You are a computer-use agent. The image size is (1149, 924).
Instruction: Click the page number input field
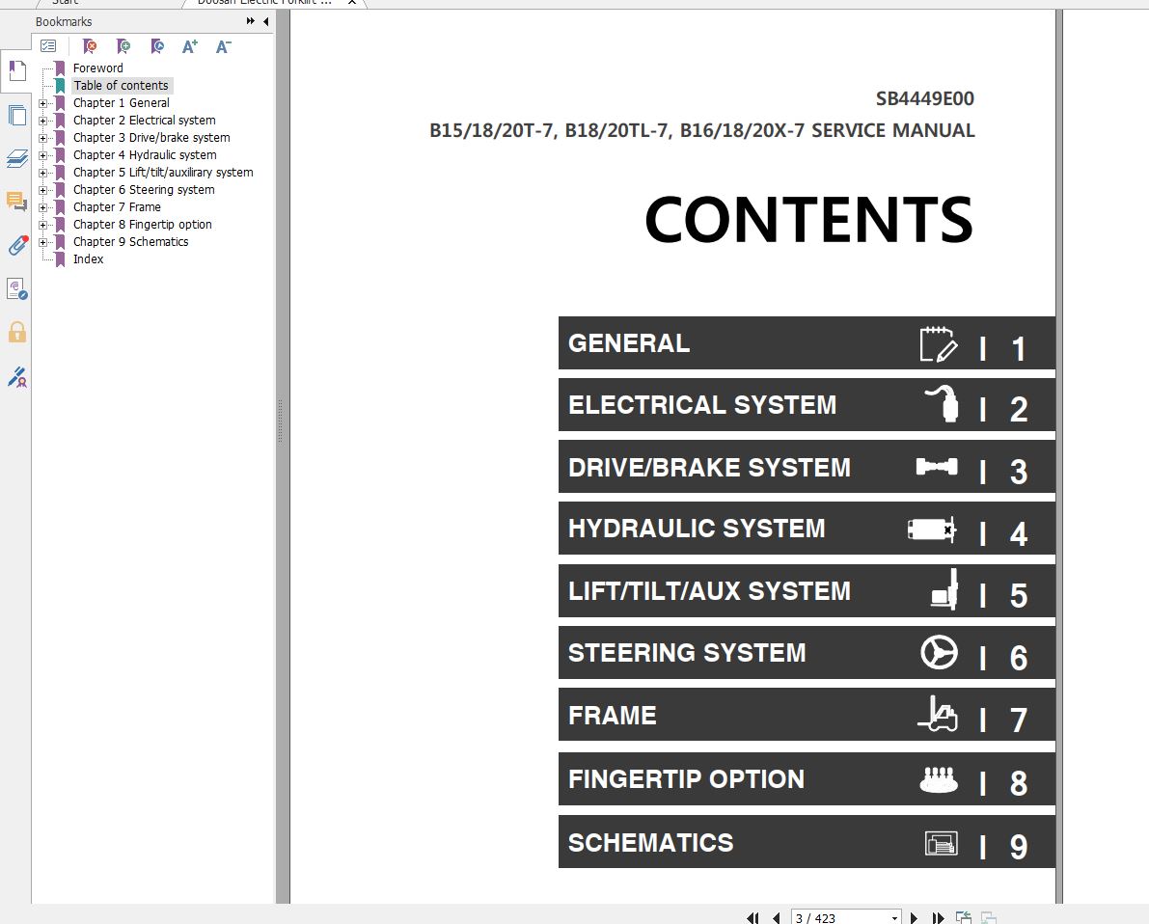point(839,918)
